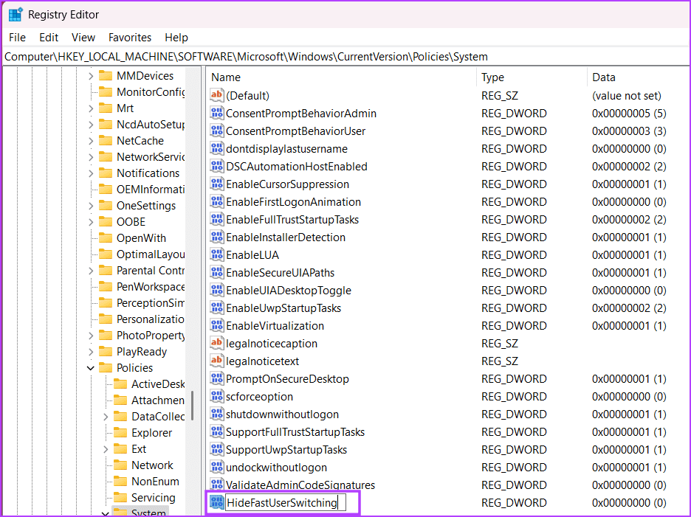Click the Notifications folder icon in the tree
Viewport: 691px width, 517px height.
[106, 173]
